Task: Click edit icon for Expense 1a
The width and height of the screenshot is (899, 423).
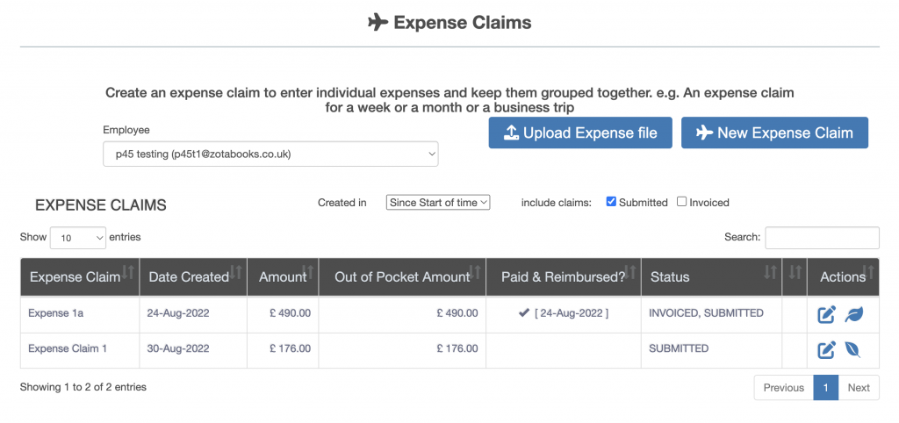Action: pos(826,314)
